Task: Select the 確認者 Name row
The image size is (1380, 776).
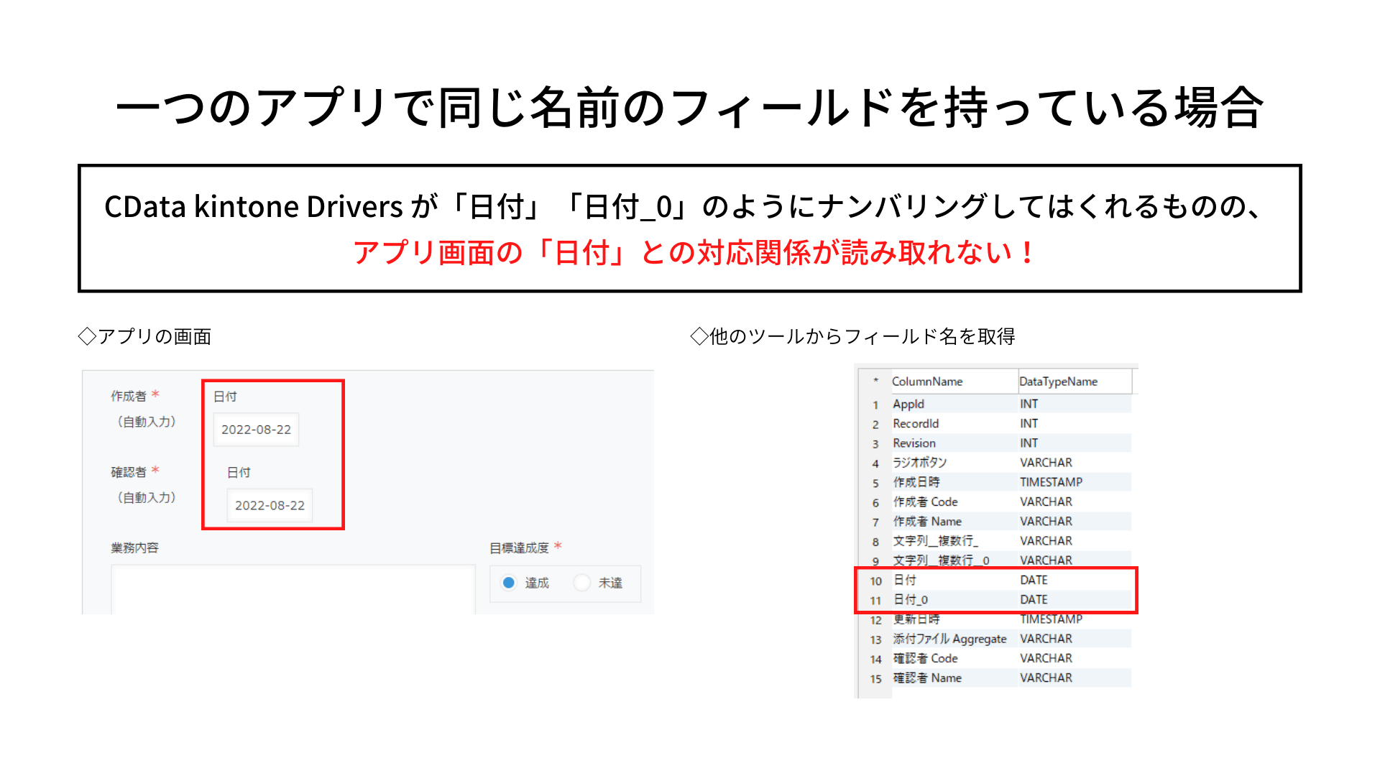Action: pyautogui.click(x=927, y=678)
